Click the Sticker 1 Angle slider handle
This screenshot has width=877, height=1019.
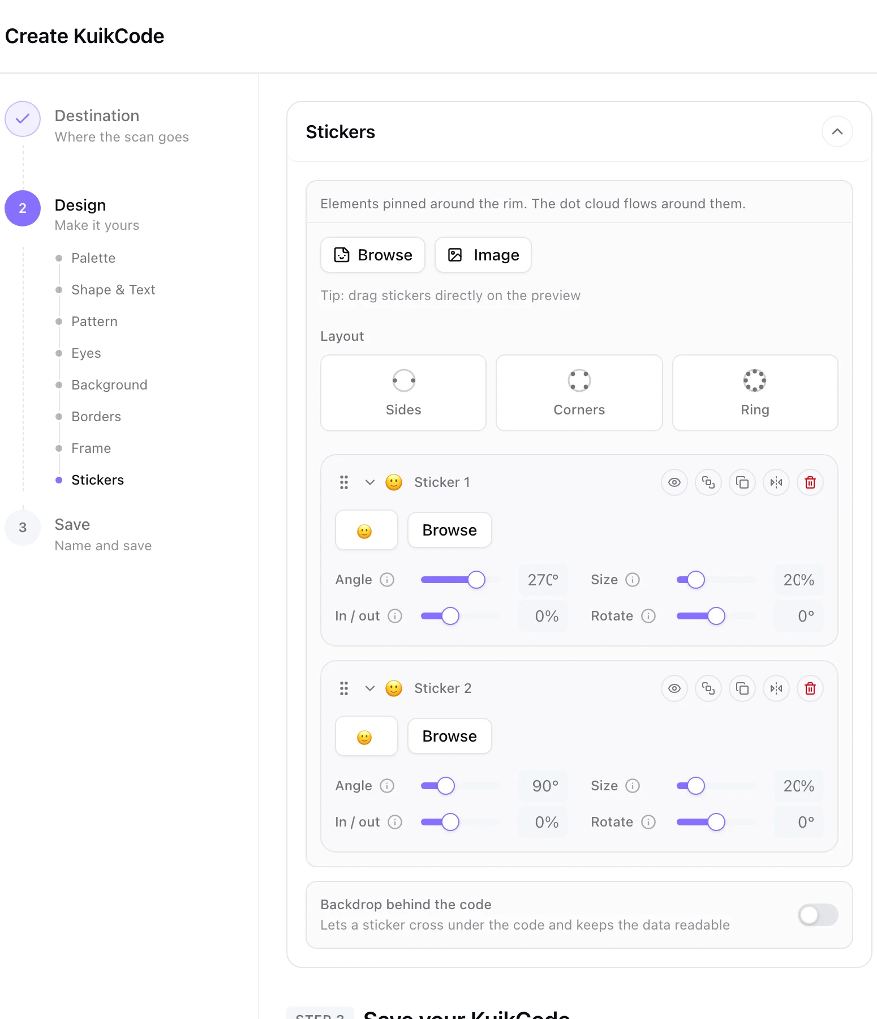pos(476,580)
